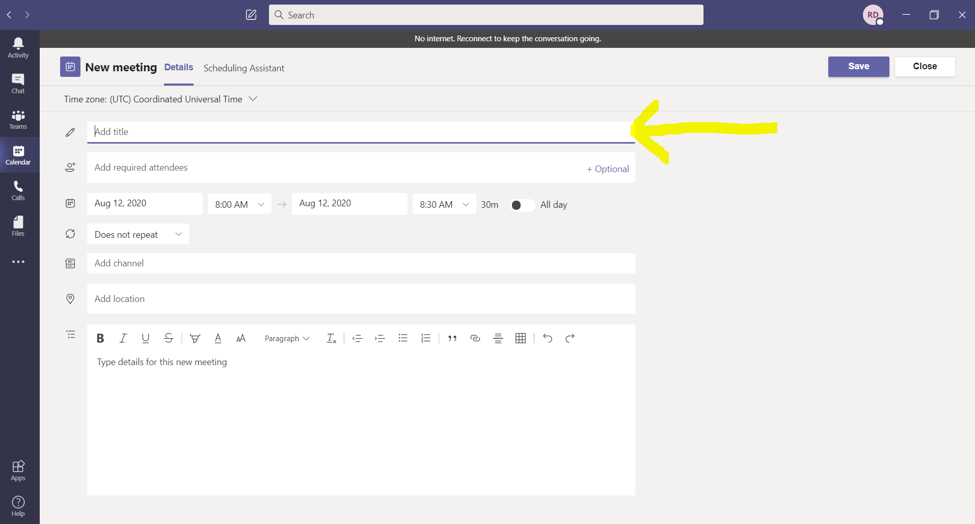Focus the Add title field
This screenshot has width=975, height=524.
[361, 132]
